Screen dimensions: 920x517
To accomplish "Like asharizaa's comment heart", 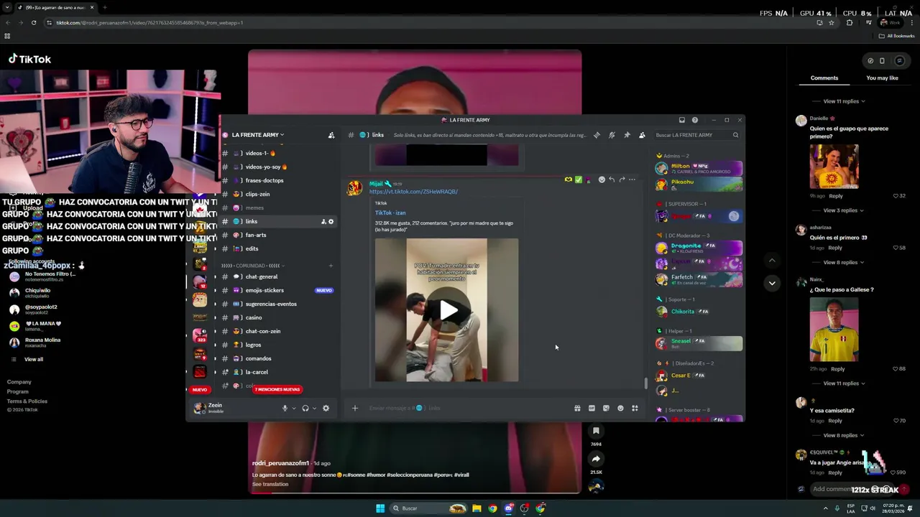I will (896, 248).
